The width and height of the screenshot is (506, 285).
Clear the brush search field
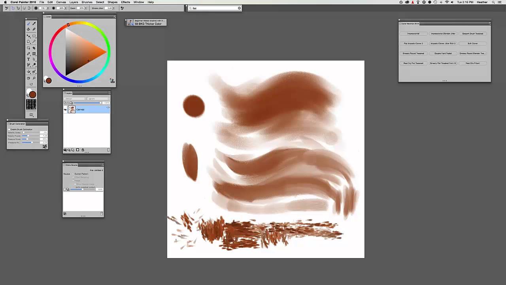(239, 8)
